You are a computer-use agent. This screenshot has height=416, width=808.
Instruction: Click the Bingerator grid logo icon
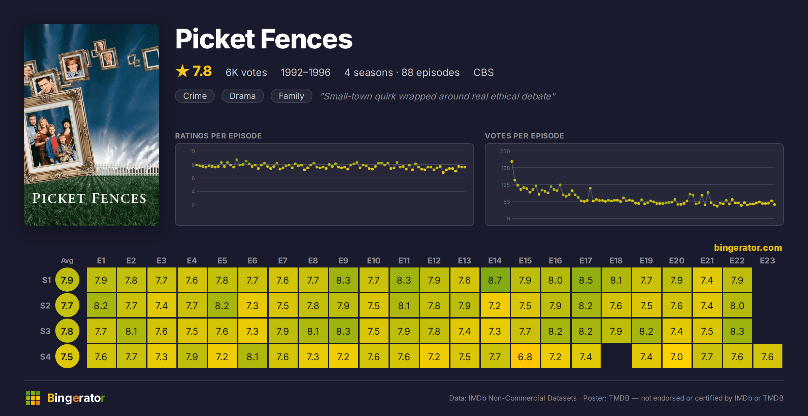click(33, 398)
